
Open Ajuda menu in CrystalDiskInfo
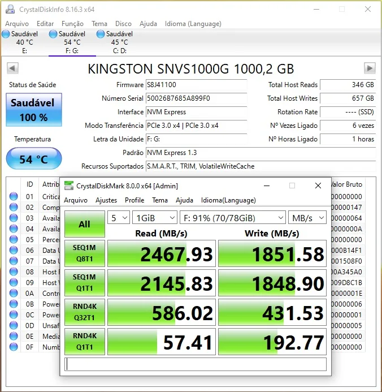(148, 24)
